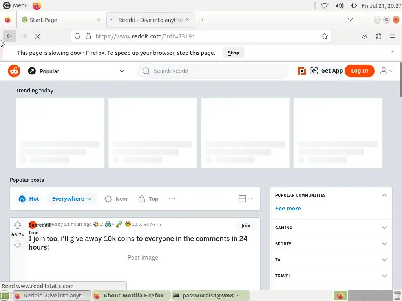The height and width of the screenshot is (301, 402).
Task: Open the list all tabs chevron
Action: click(350, 20)
